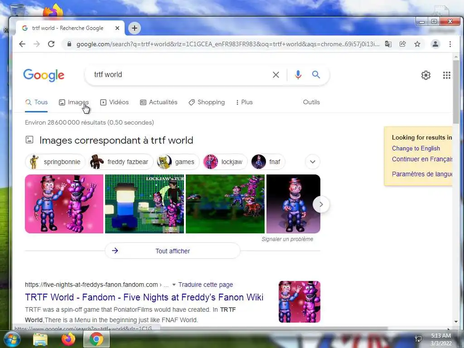Switch to the Vidéos search tab
464x348 pixels.
pyautogui.click(x=115, y=102)
